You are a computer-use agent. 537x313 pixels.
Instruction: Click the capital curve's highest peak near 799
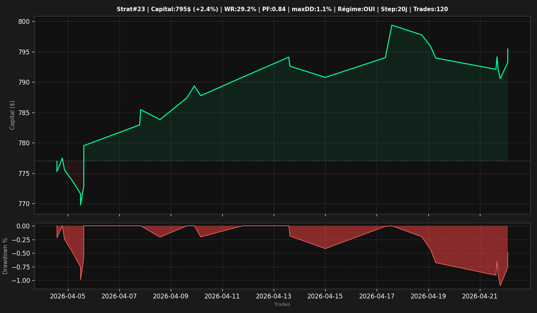[392, 25]
